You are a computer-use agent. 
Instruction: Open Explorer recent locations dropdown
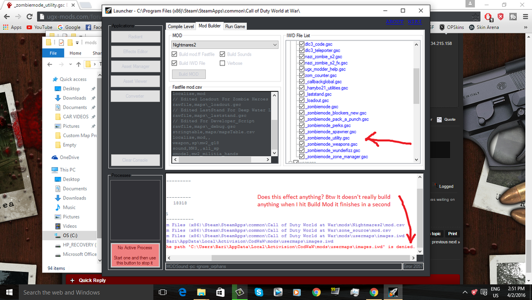tap(70, 64)
